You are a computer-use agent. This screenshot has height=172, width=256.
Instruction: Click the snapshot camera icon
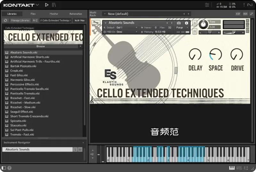179,23
